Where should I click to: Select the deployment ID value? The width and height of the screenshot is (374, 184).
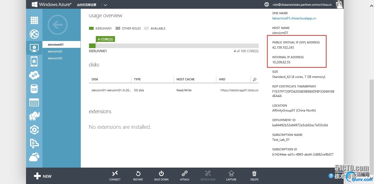[300, 125]
